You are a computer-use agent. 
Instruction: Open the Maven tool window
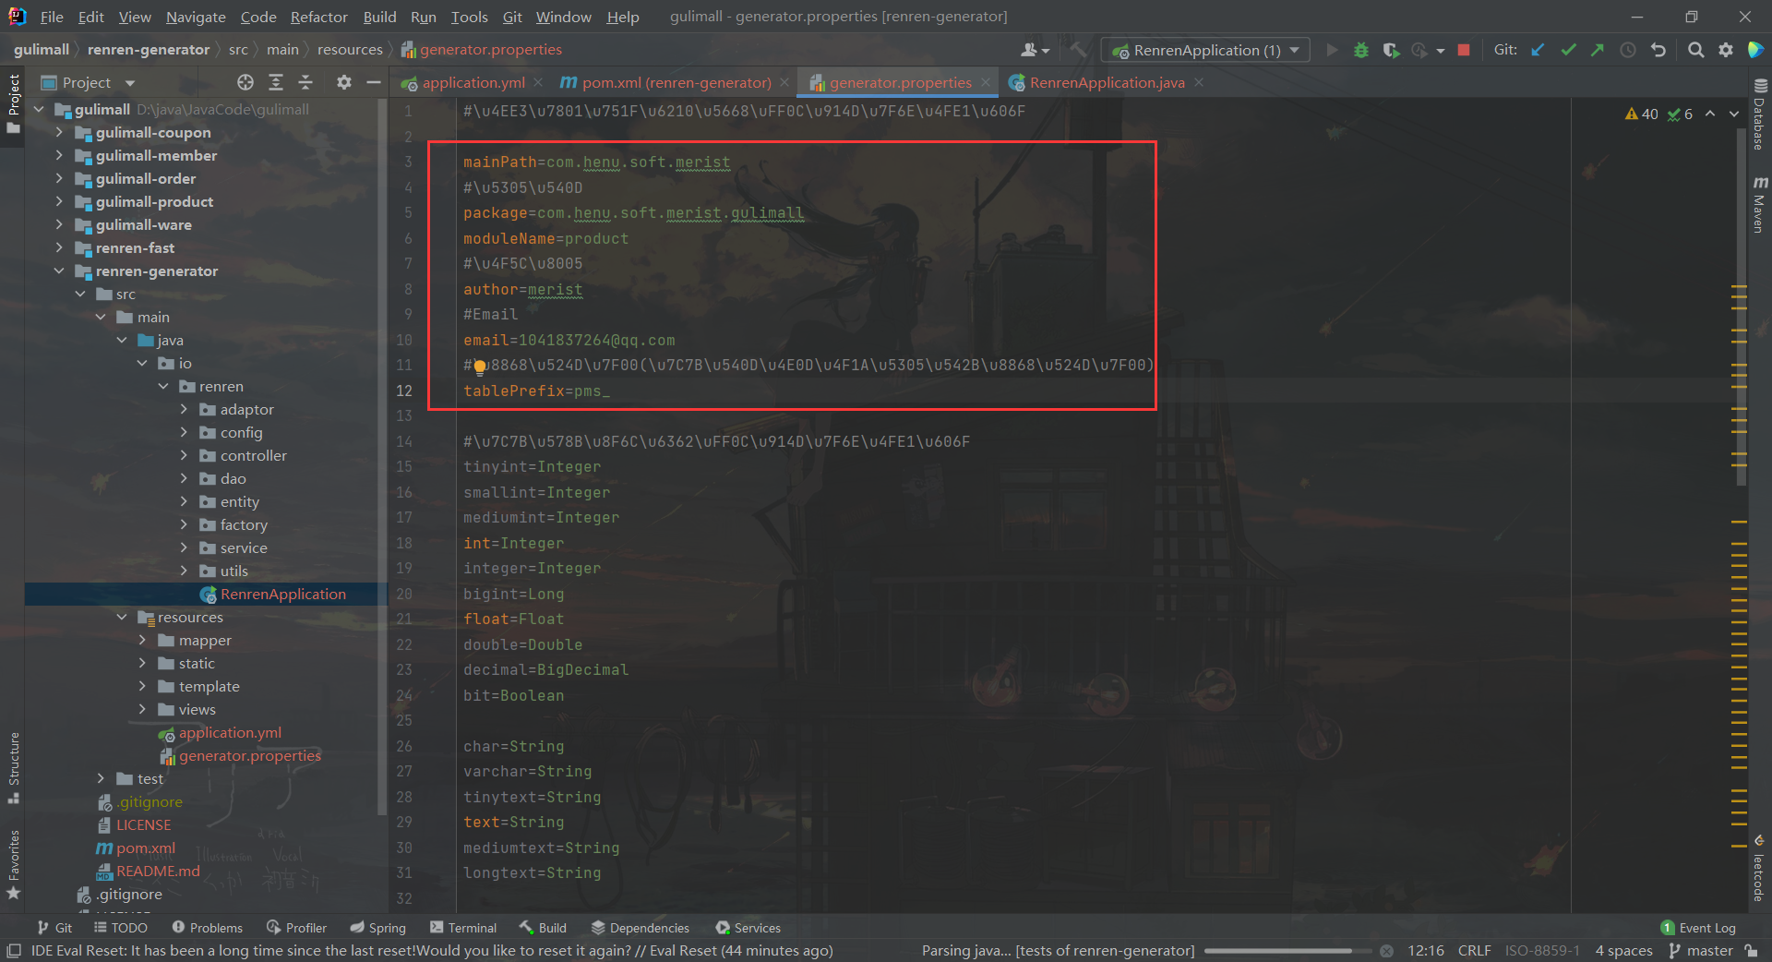1759,204
